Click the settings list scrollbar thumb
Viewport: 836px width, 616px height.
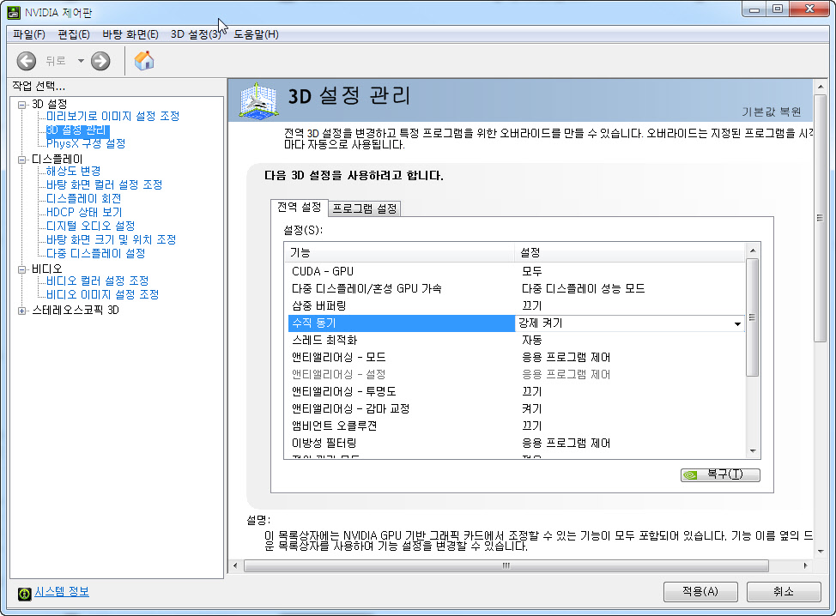point(752,317)
